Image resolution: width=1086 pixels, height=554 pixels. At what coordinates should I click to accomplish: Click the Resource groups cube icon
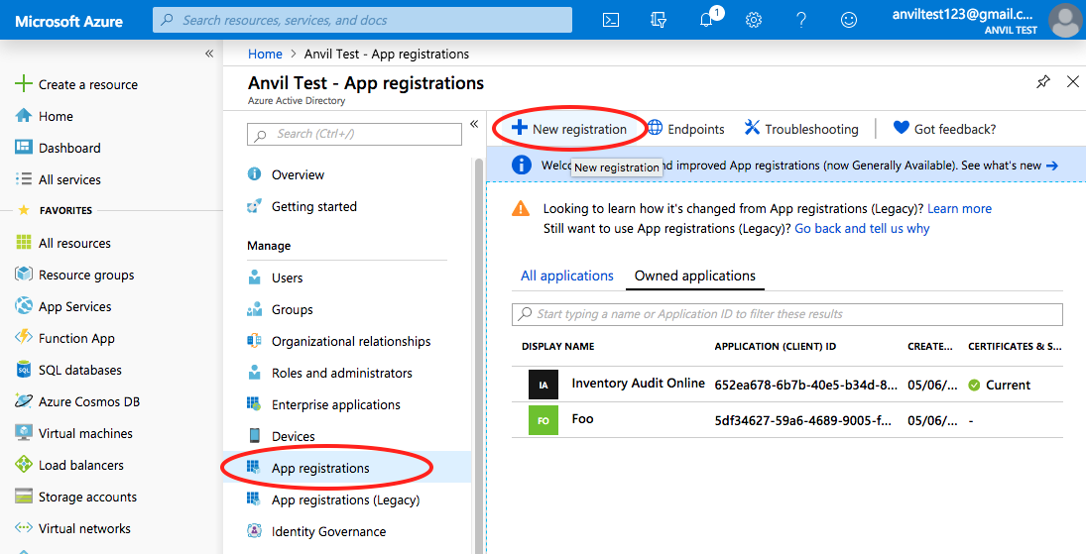point(24,275)
